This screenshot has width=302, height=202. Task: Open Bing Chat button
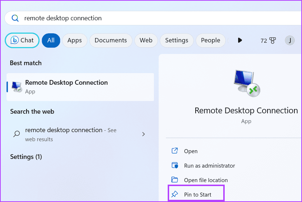click(22, 40)
